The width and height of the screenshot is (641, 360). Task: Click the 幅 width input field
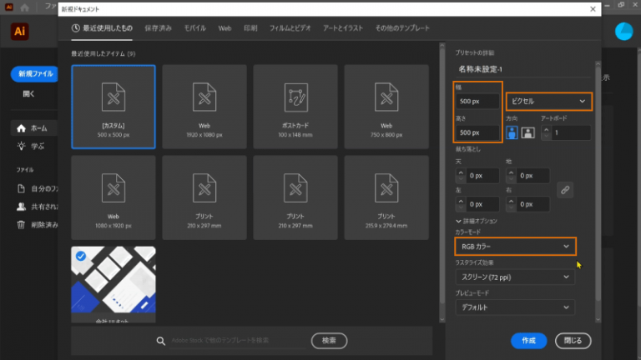pyautogui.click(x=477, y=102)
